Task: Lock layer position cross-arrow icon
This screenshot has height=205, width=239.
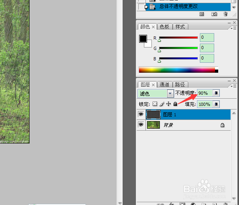Action: pyautogui.click(x=168, y=104)
